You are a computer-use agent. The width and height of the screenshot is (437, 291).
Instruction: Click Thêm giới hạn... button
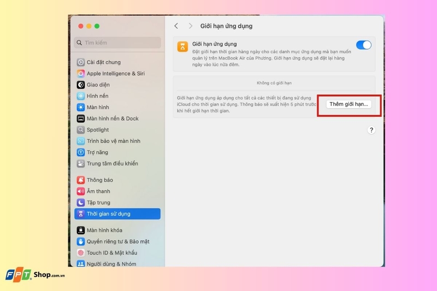(x=349, y=104)
